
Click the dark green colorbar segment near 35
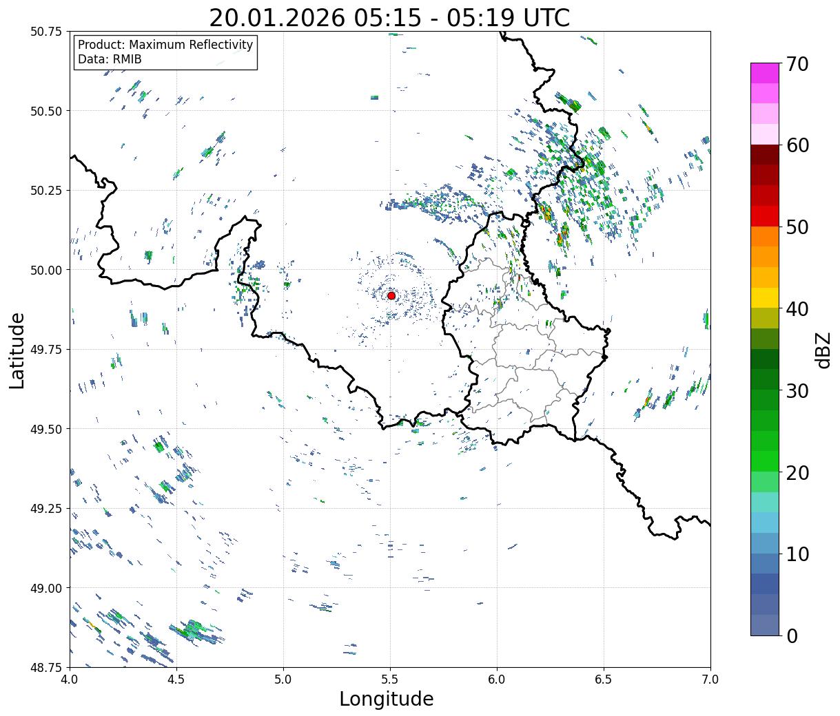click(765, 359)
